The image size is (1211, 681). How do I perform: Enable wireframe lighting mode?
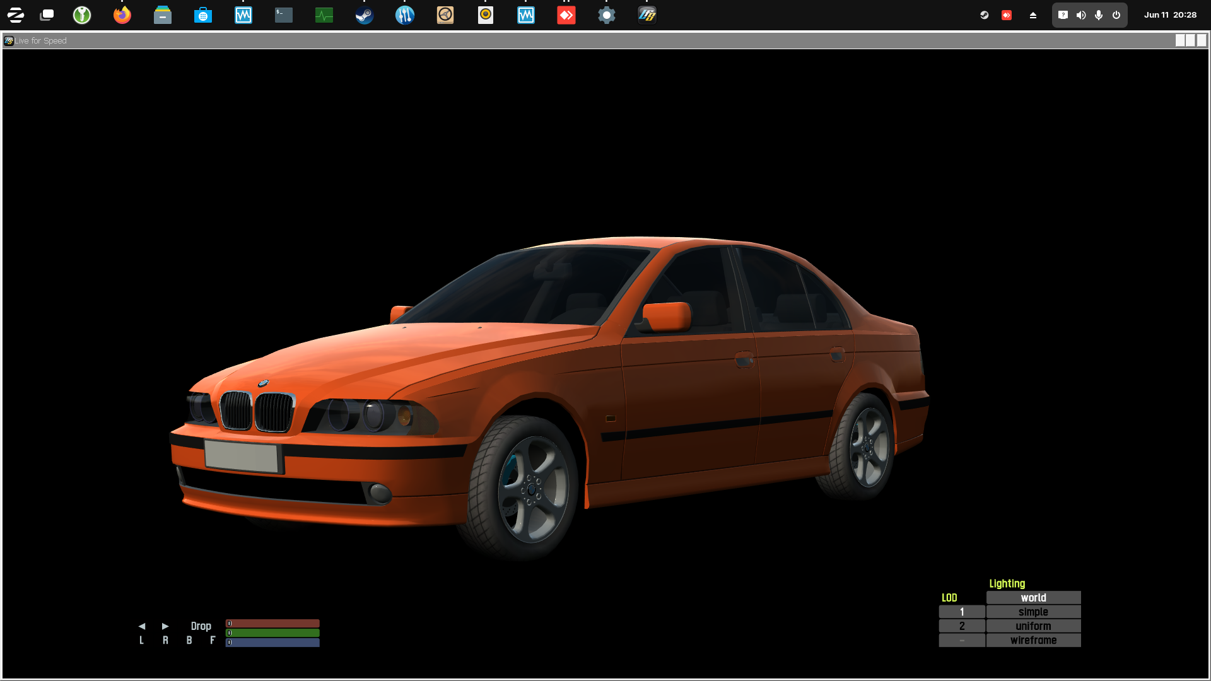point(1033,641)
